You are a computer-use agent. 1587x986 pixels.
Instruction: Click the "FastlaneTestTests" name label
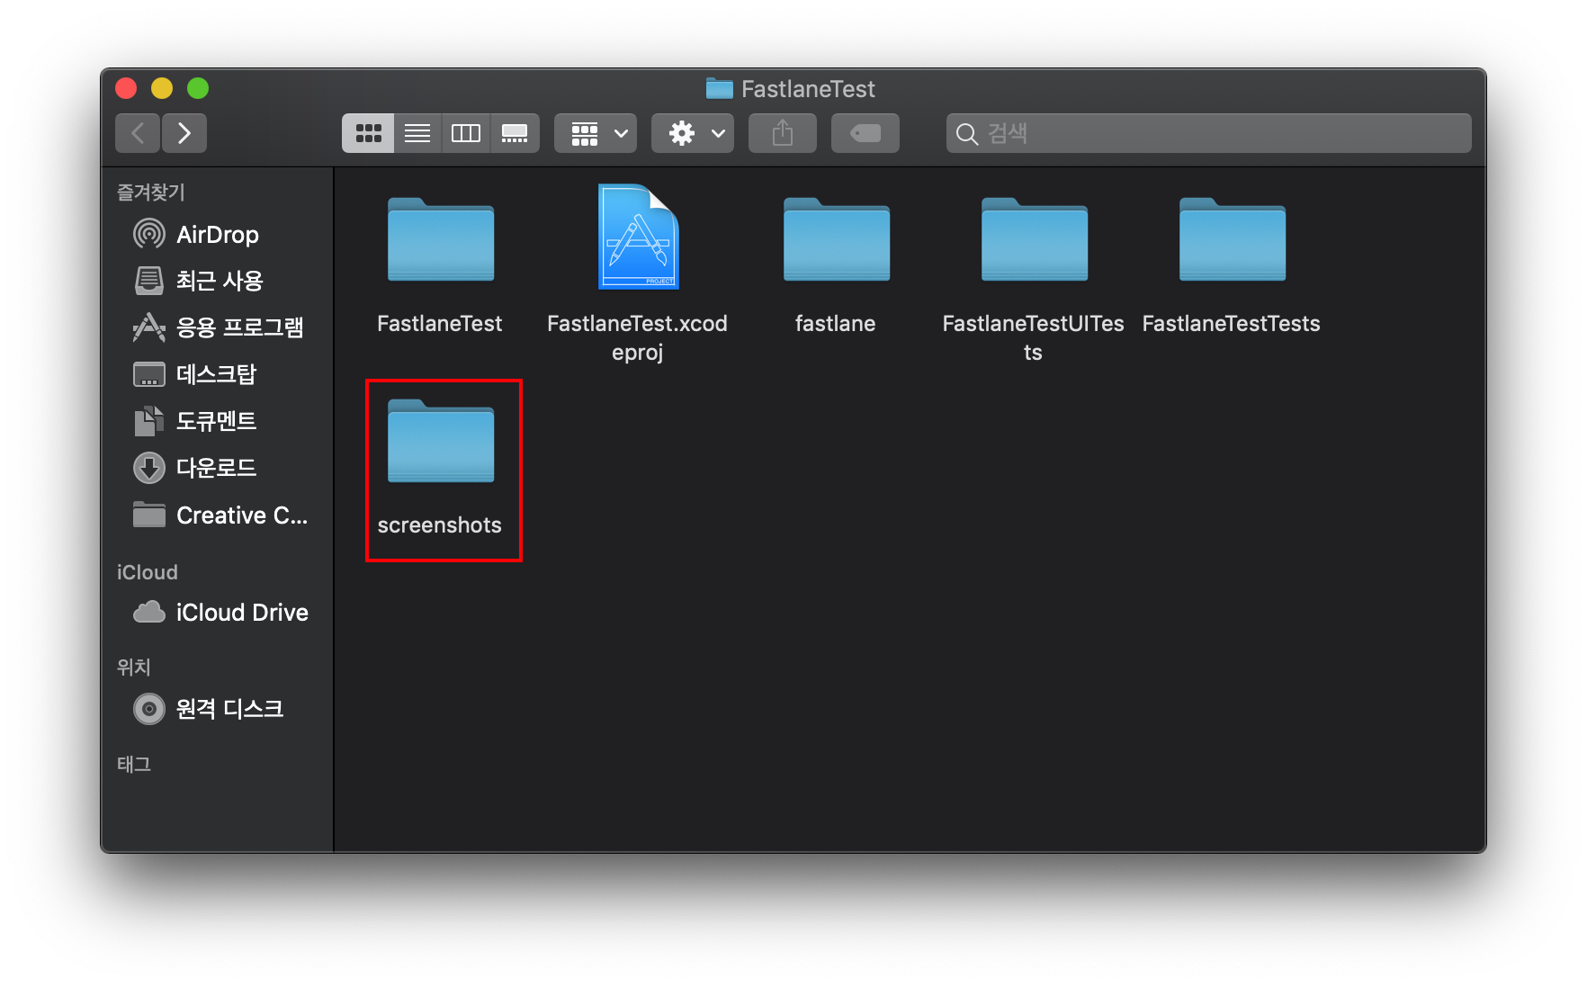point(1232,324)
